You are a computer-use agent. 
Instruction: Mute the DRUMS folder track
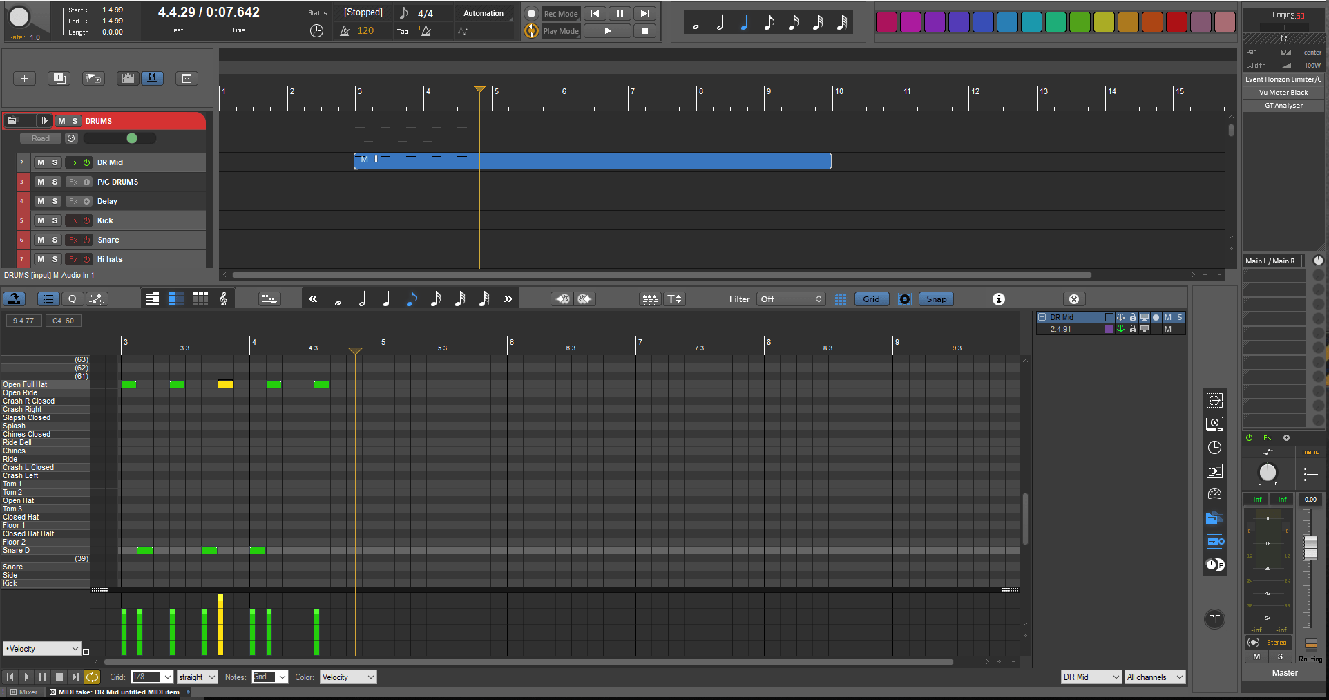(x=61, y=121)
